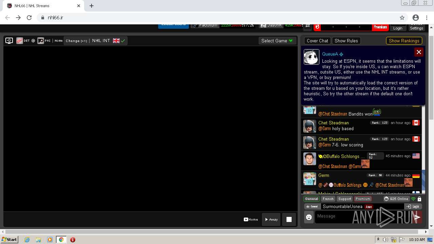The height and width of the screenshot is (244, 434).
Task: Open Internet Explorer from taskbar
Action: [x=27, y=240]
